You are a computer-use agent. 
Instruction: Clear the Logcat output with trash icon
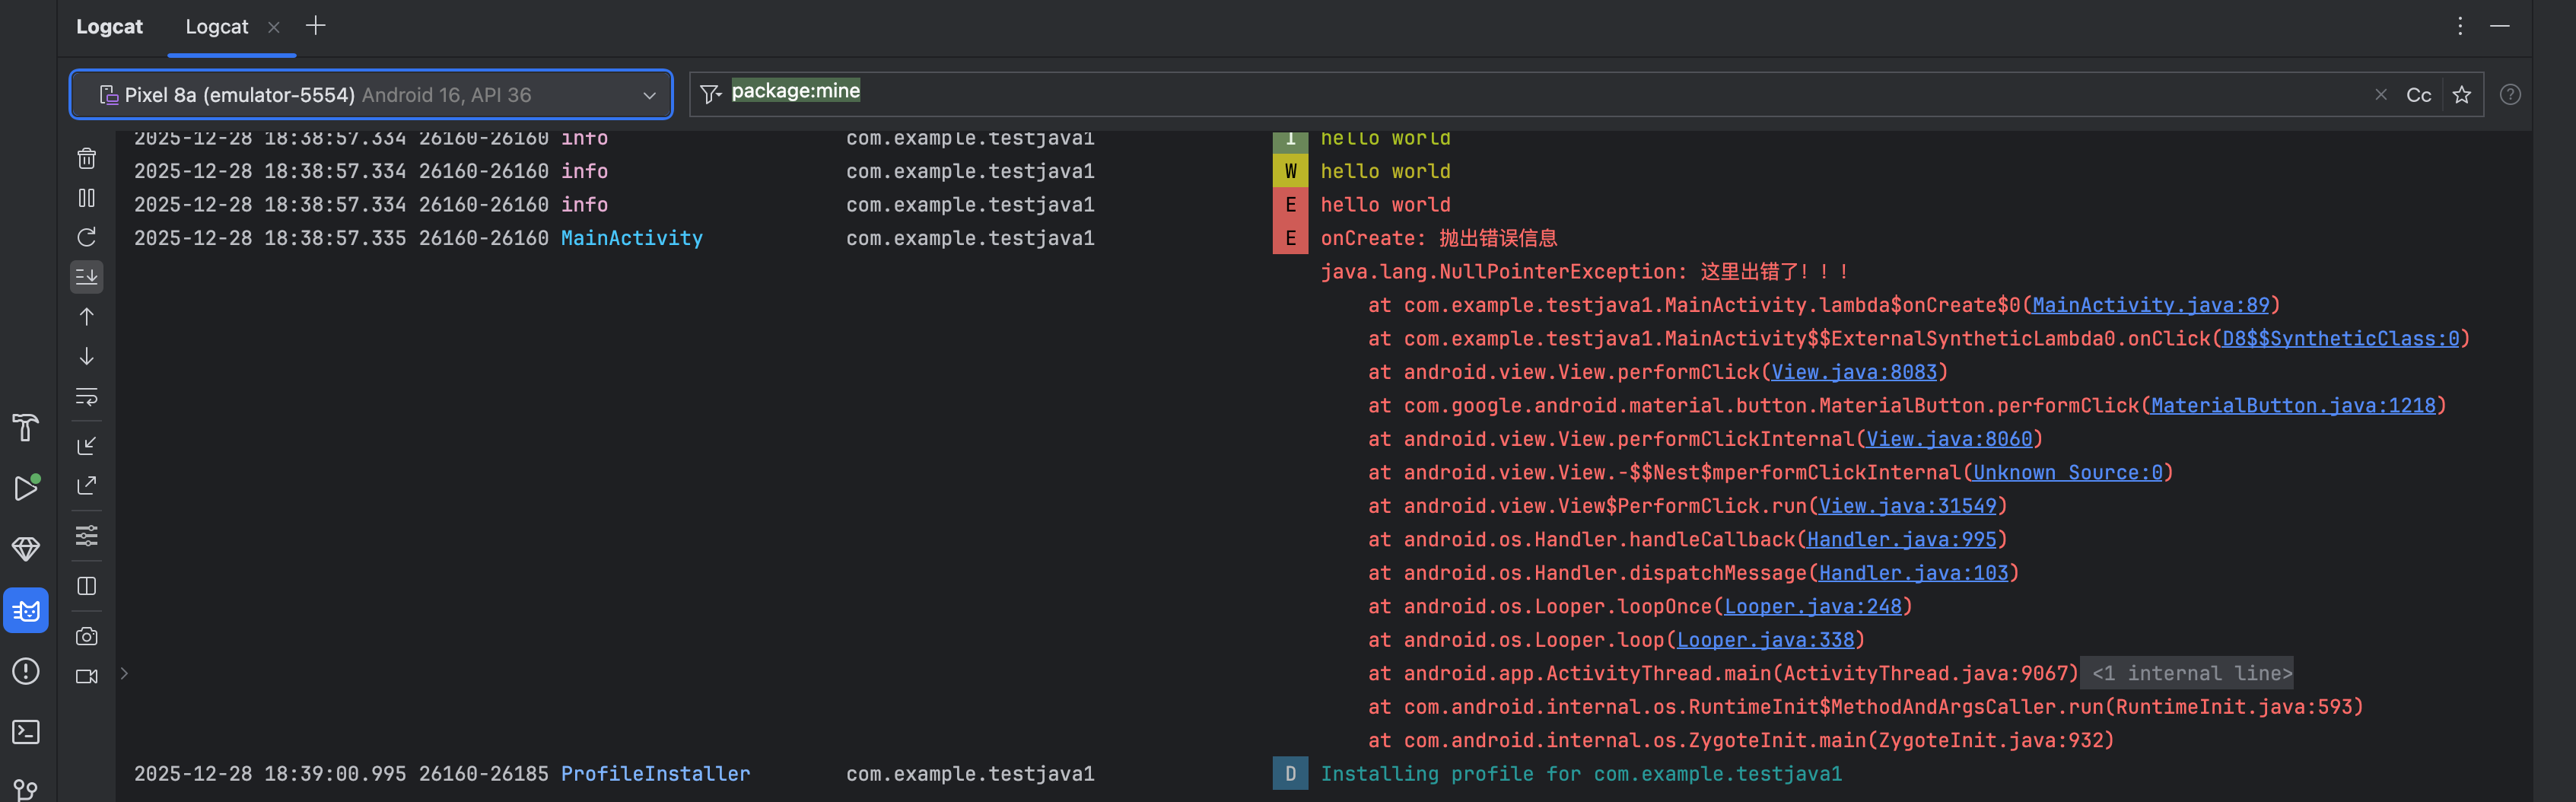[87, 158]
